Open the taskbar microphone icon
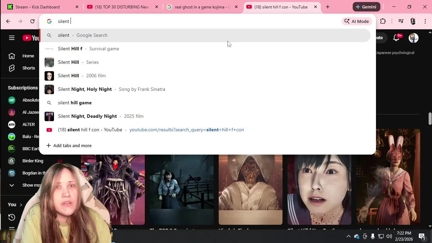 pos(373,236)
